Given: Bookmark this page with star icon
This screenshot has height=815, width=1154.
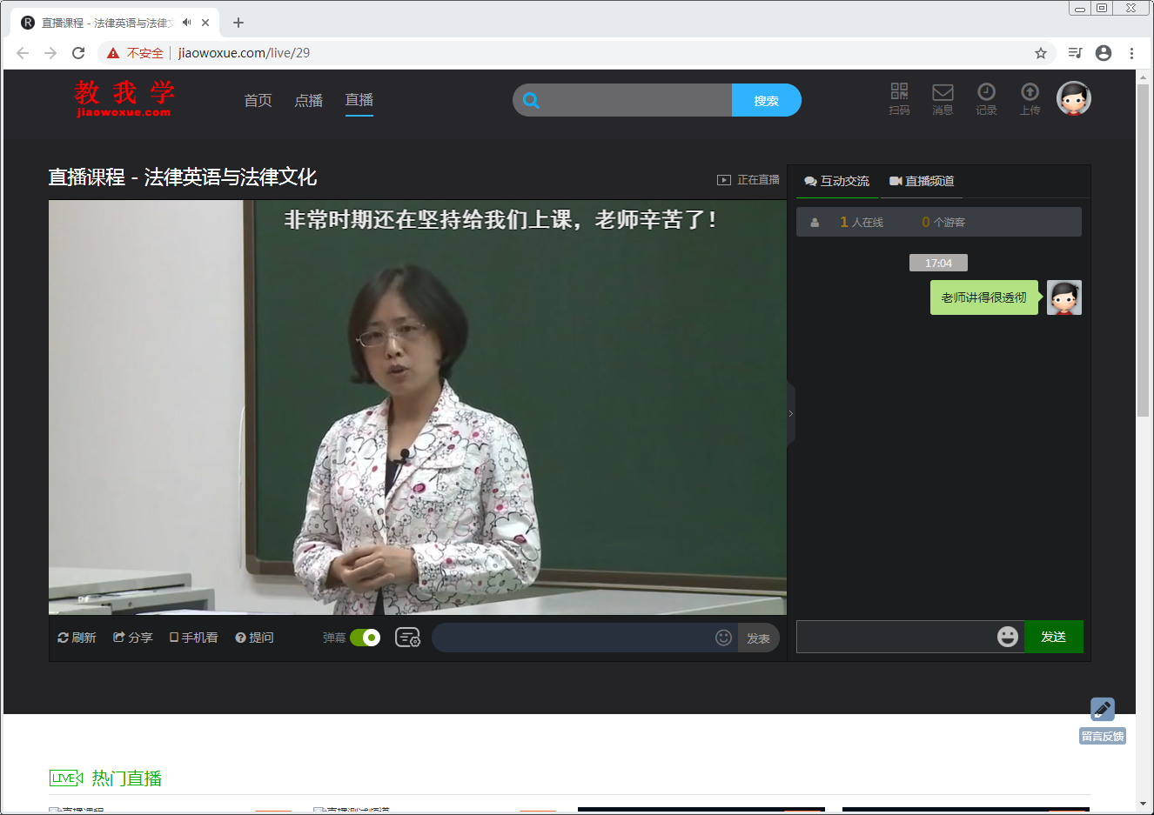Looking at the screenshot, I should pos(1041,53).
